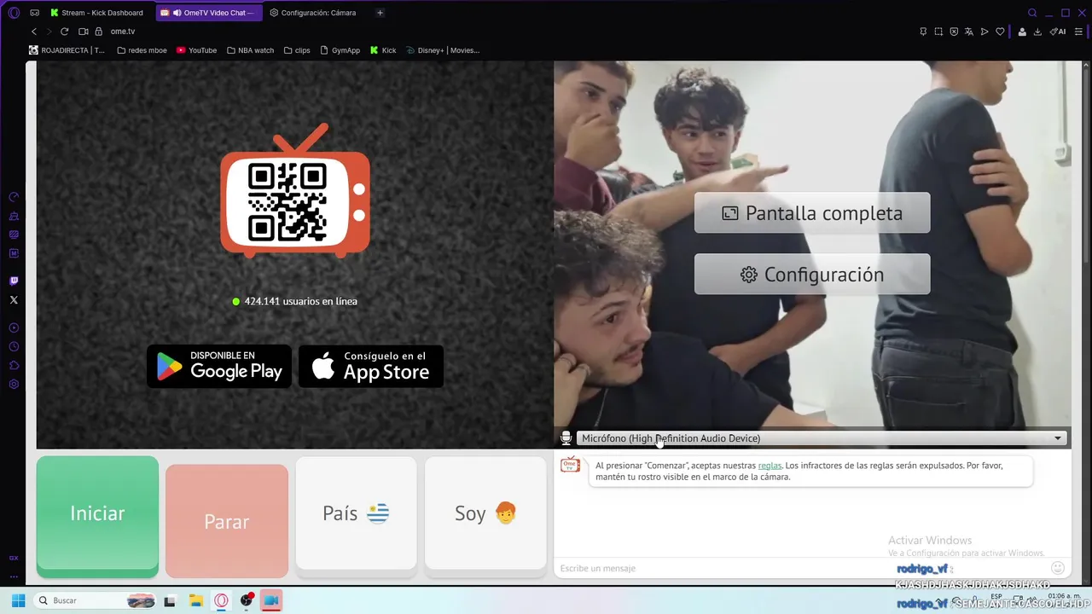This screenshot has width=1092, height=614.
Task: Open a new tab with the plus button
Action: (x=380, y=13)
